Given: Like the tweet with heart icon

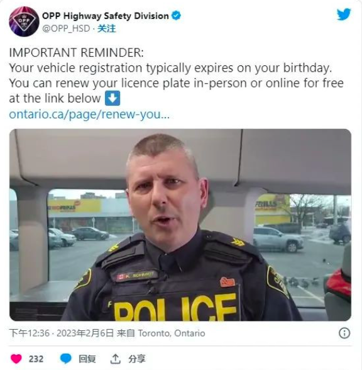Looking at the screenshot, I should (16, 359).
